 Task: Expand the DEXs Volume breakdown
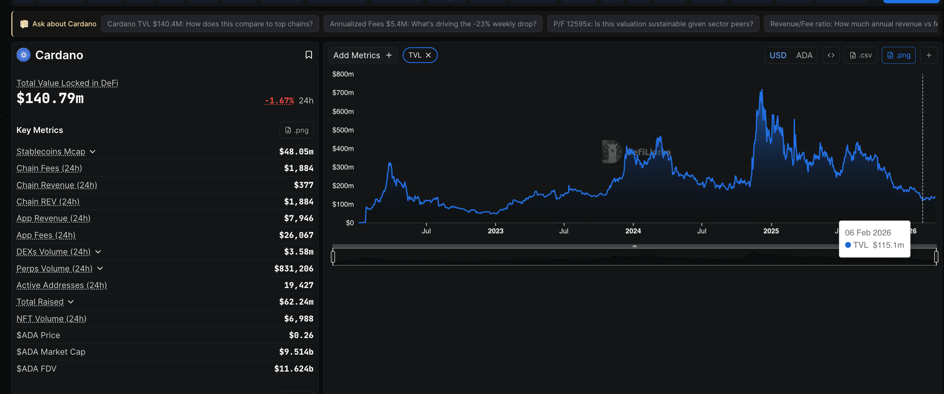point(98,252)
